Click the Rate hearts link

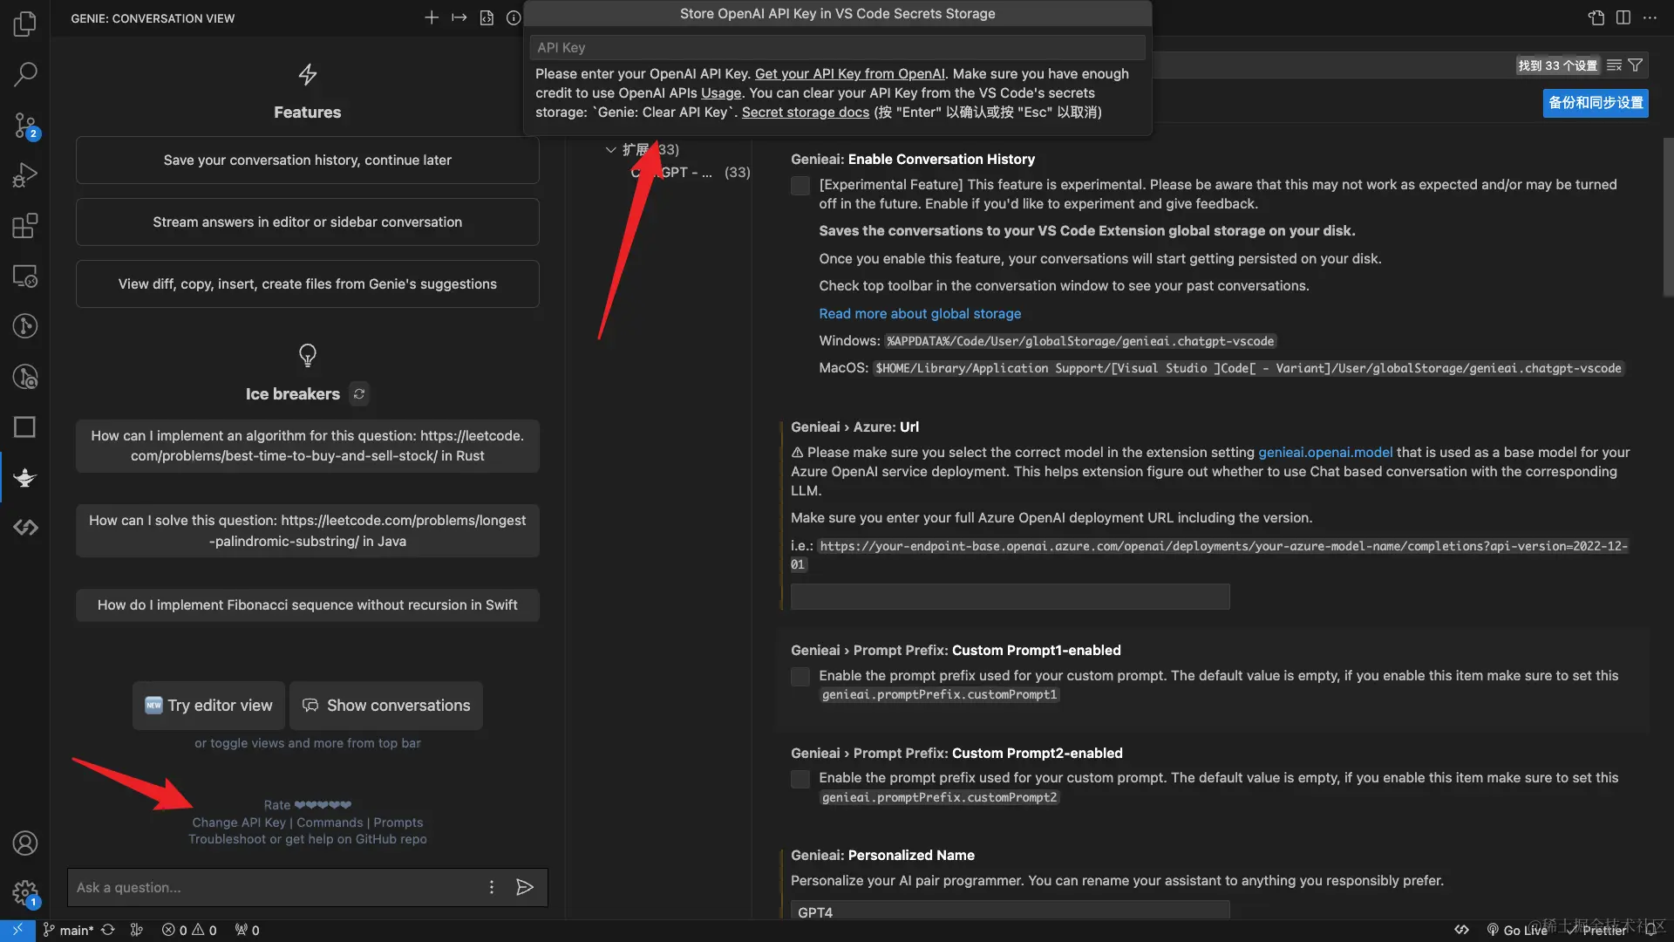[x=308, y=805]
